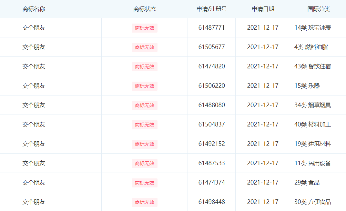Click 14类 珠宝钟表 category cell
Viewport: 346px width, 211px height.
point(312,27)
